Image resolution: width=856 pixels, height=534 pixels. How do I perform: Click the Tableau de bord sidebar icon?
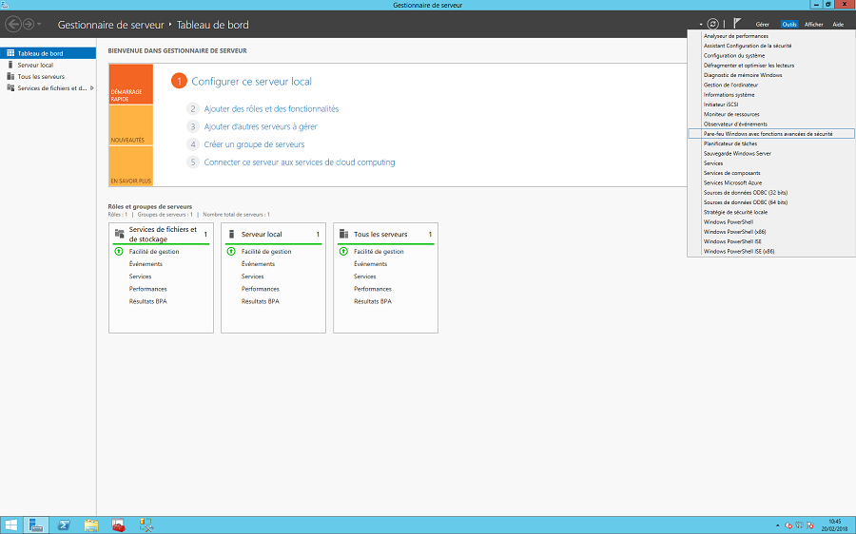pos(10,53)
